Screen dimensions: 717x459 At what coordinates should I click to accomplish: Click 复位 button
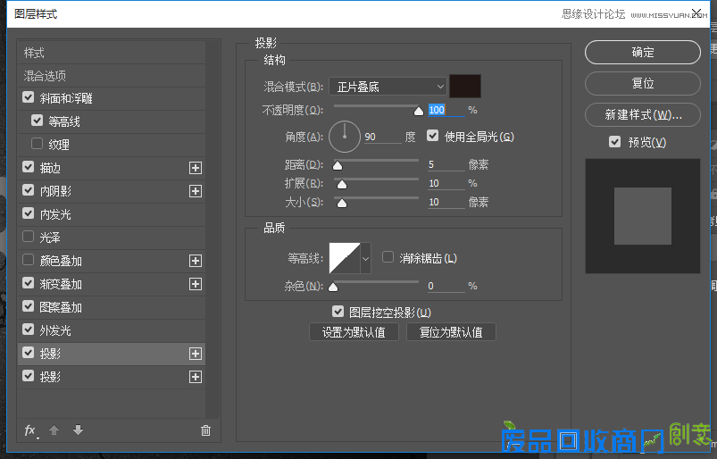tap(643, 83)
